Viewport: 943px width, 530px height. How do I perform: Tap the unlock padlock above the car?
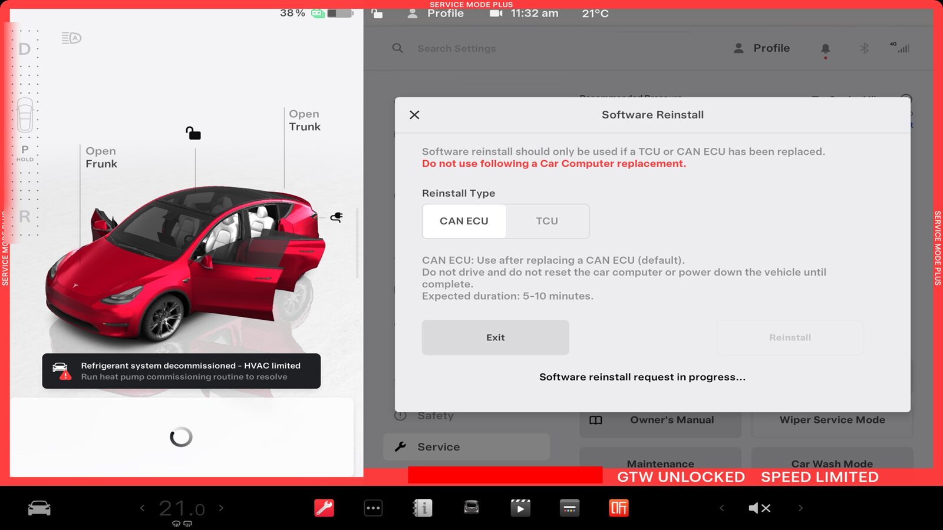[x=193, y=133]
